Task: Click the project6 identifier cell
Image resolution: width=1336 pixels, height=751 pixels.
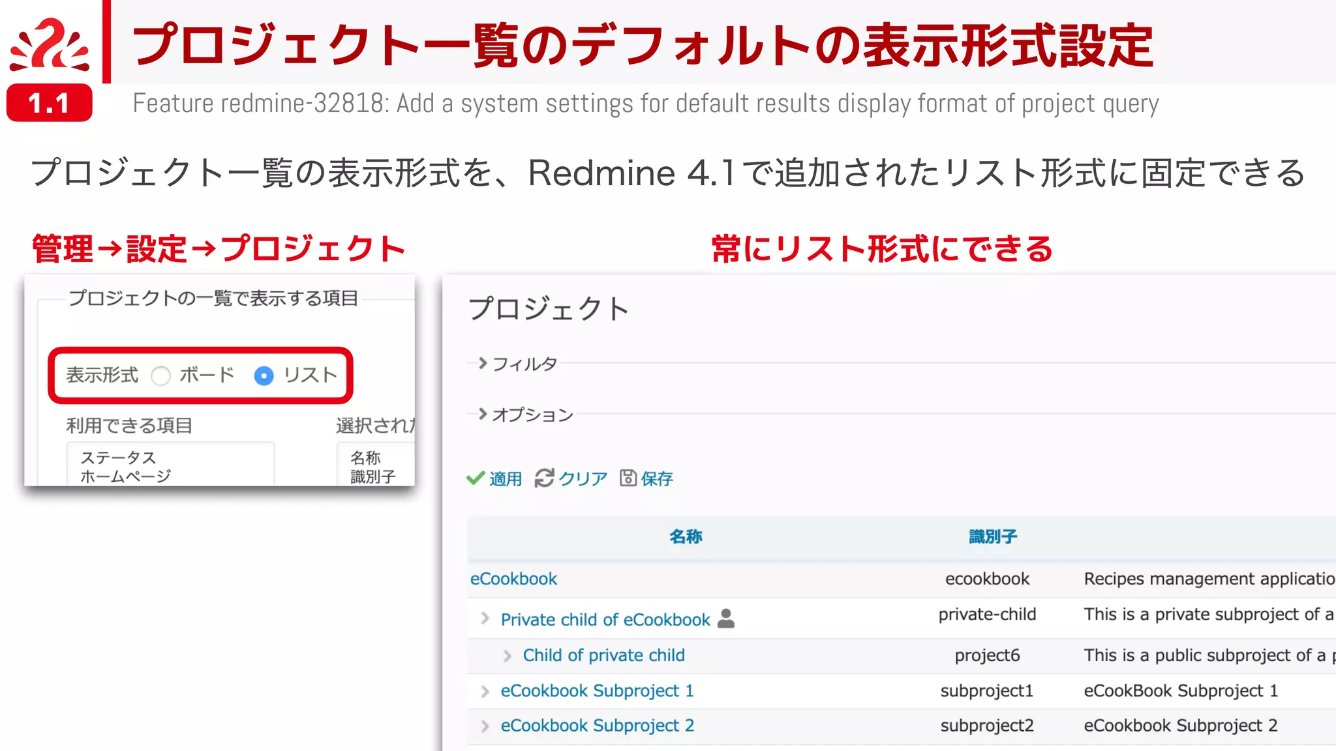Action: (987, 655)
